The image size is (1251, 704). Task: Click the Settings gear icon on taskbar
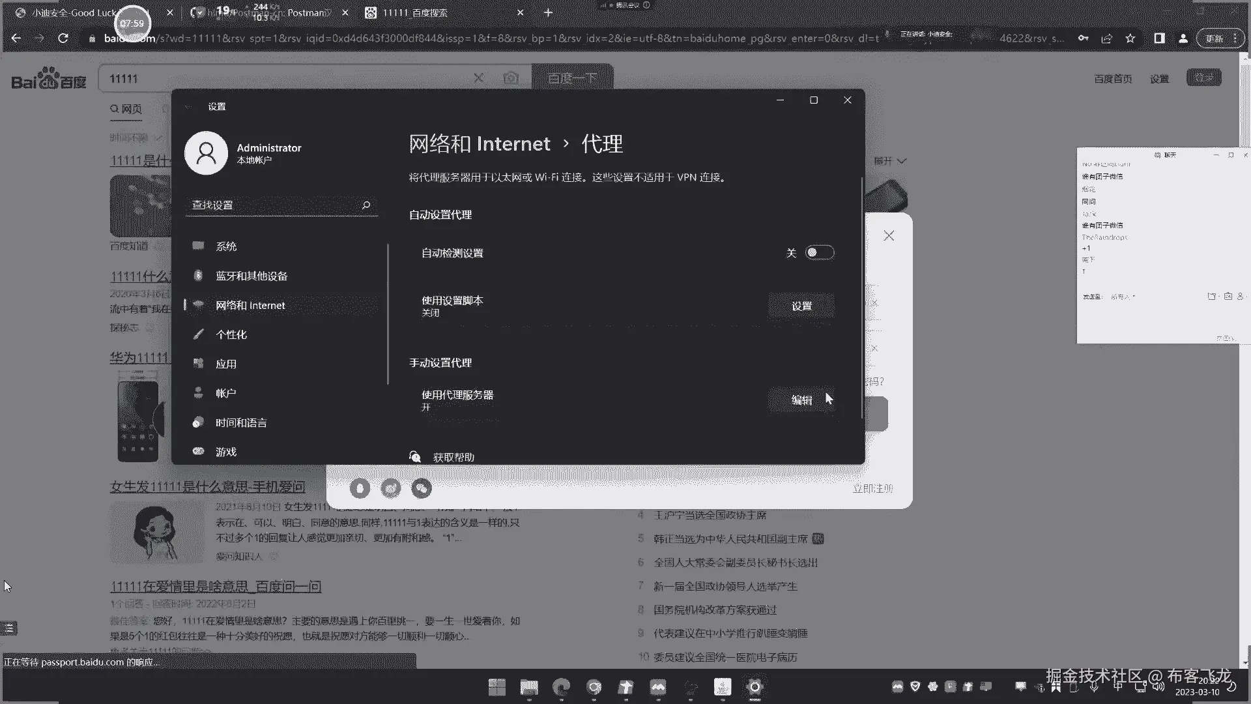click(755, 687)
